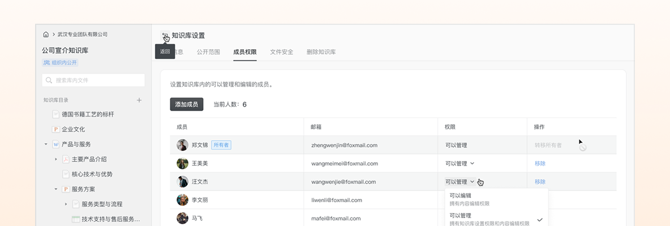Click email wangmeimei@foxmail.com

pos(345,163)
